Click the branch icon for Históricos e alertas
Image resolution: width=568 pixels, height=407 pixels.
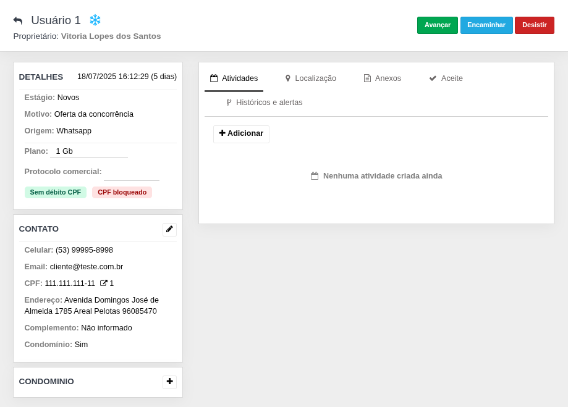click(x=229, y=103)
